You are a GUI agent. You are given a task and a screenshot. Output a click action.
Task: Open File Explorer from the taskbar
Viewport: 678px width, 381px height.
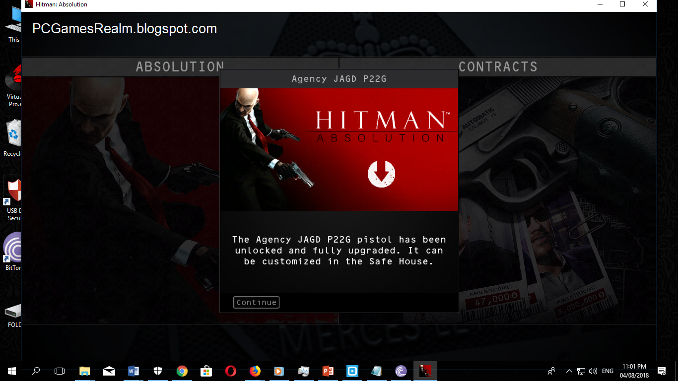point(85,371)
